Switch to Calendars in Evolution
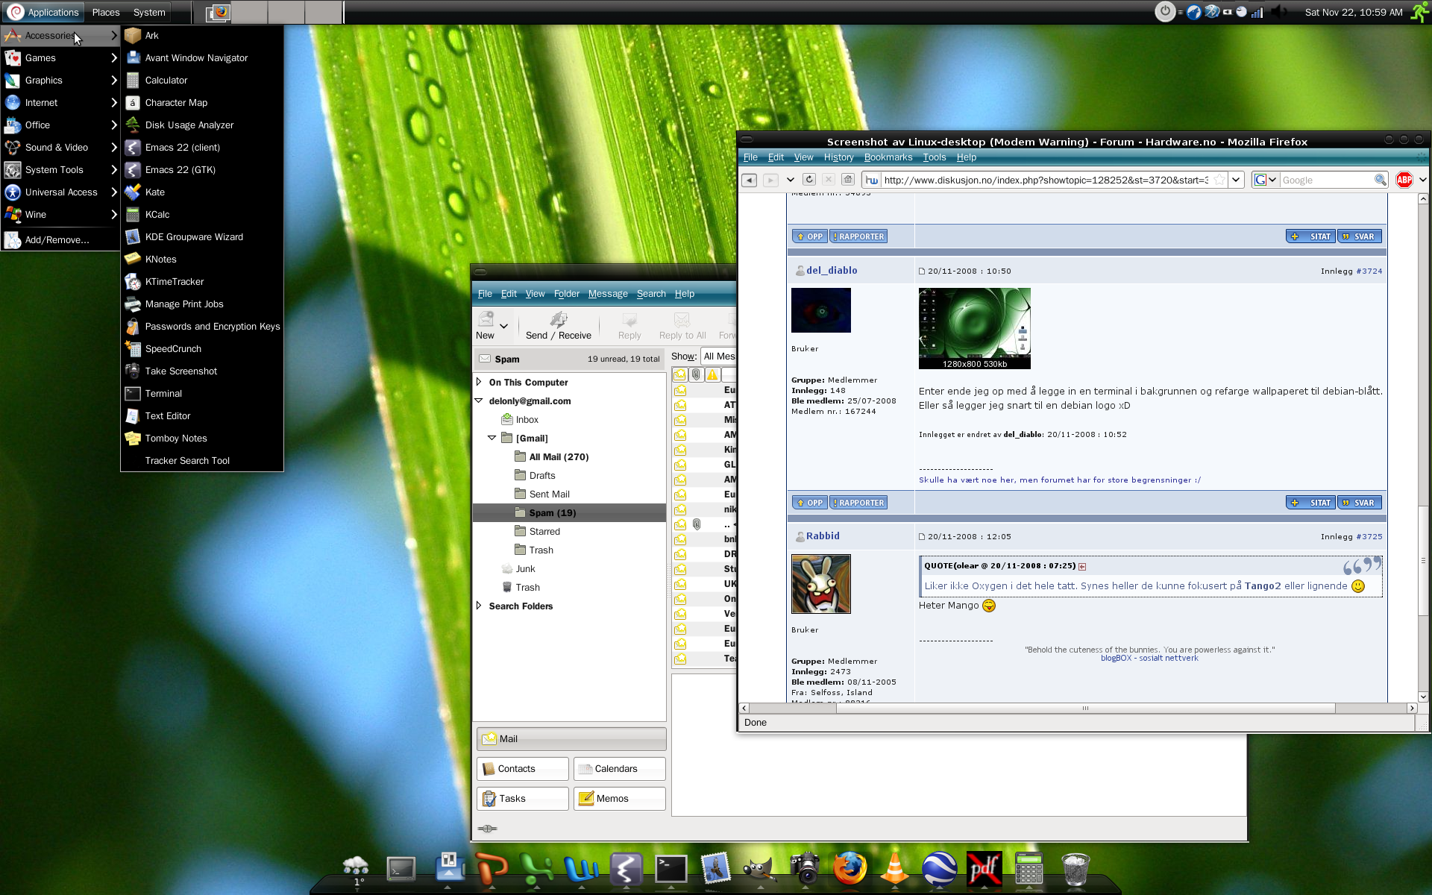Image resolution: width=1432 pixels, height=895 pixels. (x=619, y=768)
